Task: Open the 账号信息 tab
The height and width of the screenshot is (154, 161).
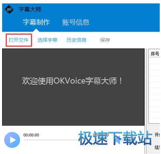Action: (x=76, y=22)
